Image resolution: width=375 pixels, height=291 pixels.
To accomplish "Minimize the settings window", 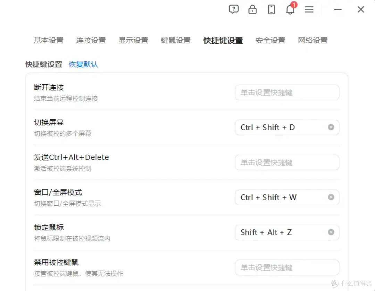I will click(338, 10).
